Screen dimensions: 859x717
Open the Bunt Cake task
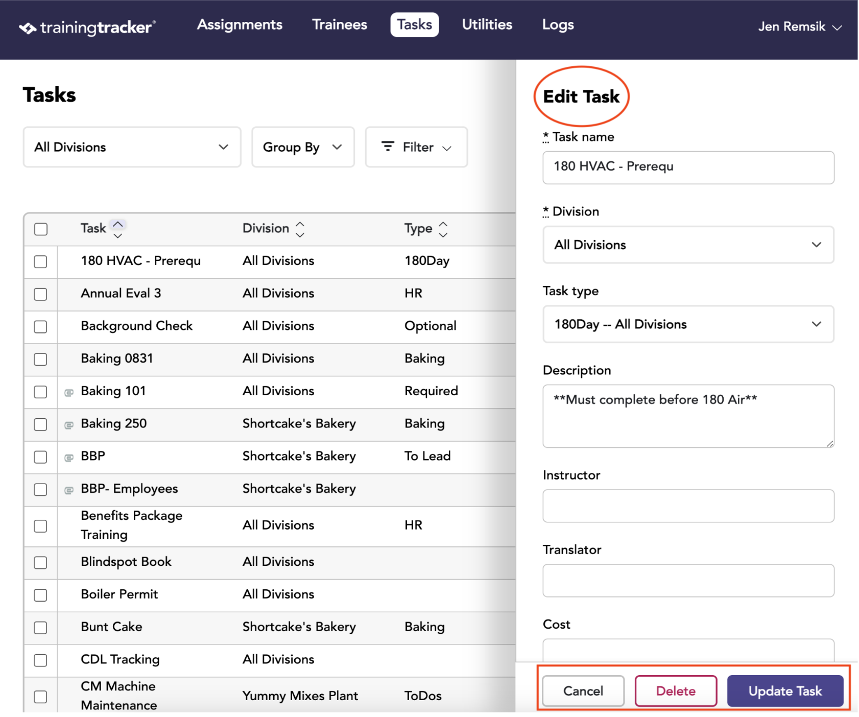tap(111, 627)
